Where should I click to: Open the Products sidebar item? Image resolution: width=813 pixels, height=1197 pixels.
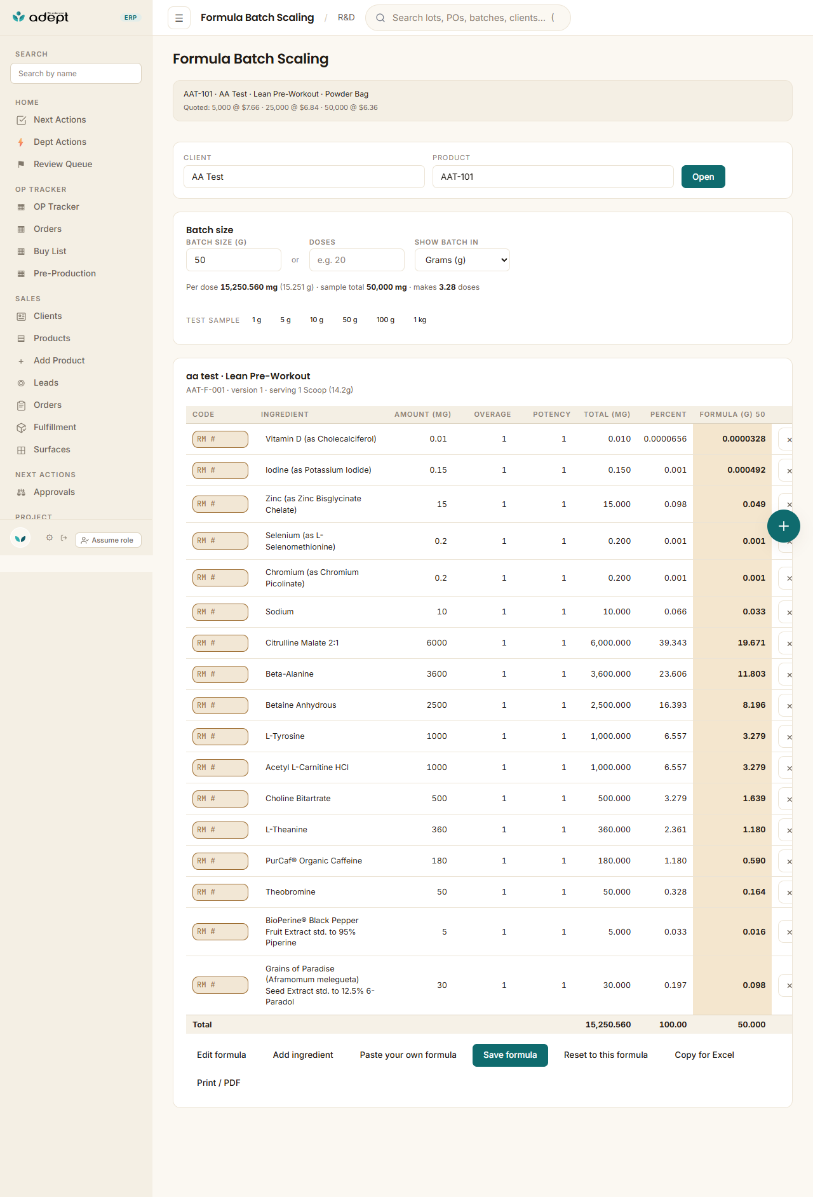[52, 339]
